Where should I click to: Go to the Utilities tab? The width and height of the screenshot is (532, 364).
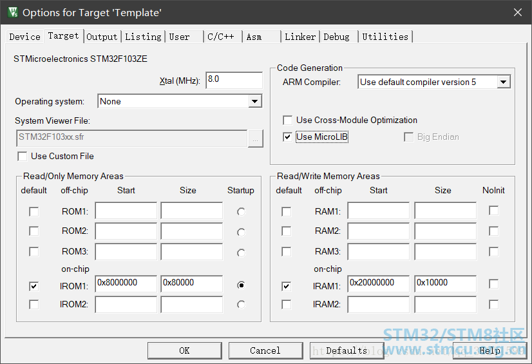(385, 37)
